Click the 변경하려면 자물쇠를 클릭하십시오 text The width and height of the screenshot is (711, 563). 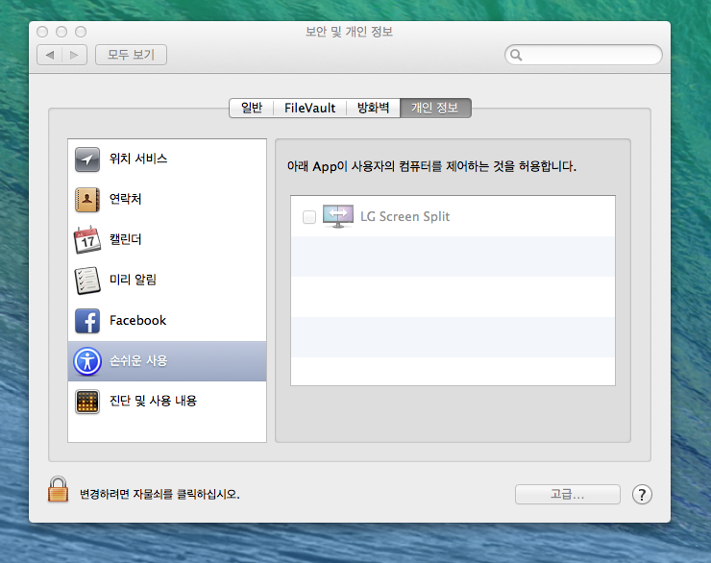[159, 494]
